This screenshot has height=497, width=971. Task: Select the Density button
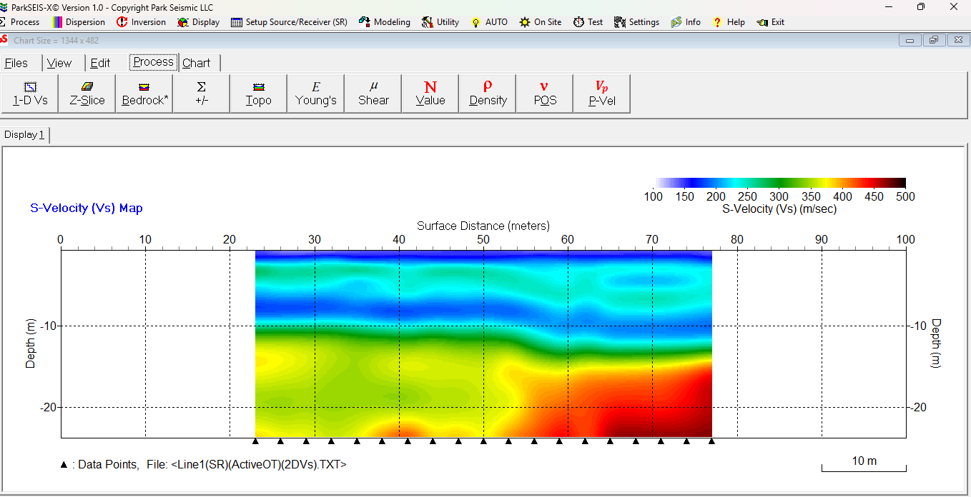coord(488,94)
